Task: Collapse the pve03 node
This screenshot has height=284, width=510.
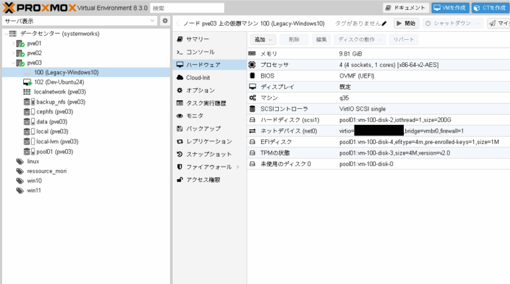Action: pyautogui.click(x=13, y=63)
